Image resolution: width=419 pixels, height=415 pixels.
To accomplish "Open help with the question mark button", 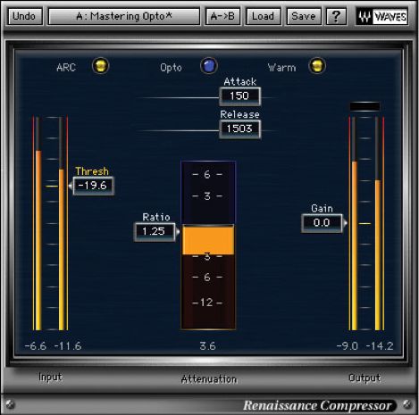I will pyautogui.click(x=337, y=16).
